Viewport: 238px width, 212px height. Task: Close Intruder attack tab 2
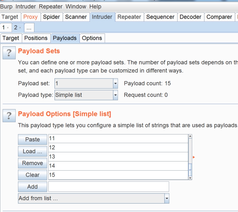(20, 28)
